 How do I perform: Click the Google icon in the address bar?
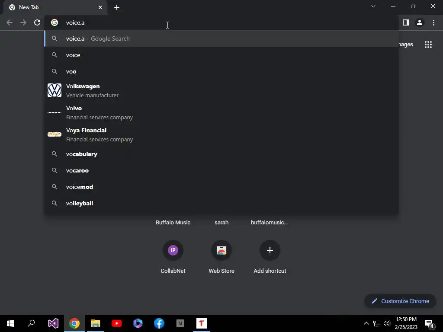[55, 22]
